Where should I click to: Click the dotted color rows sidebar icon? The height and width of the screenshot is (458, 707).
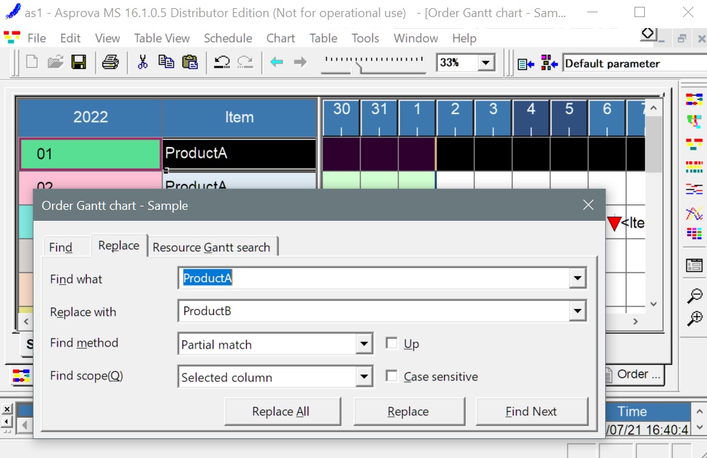tap(695, 167)
